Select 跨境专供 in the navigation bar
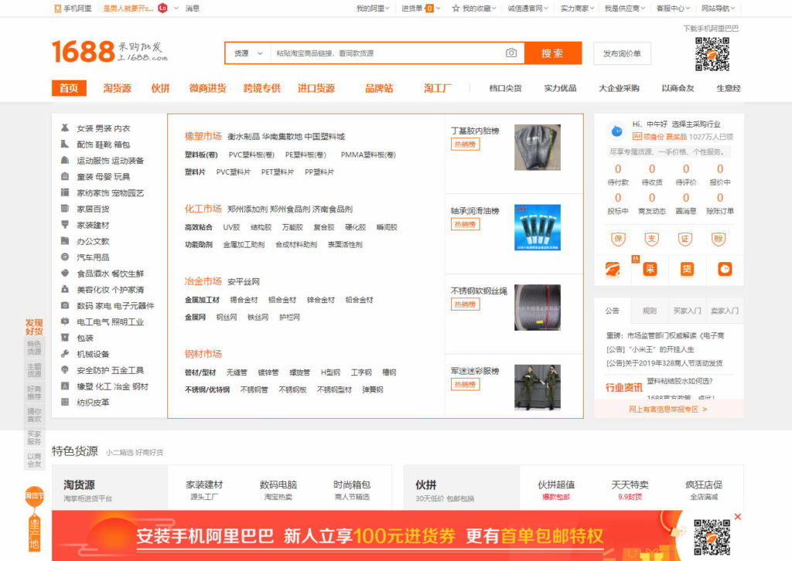 point(262,88)
